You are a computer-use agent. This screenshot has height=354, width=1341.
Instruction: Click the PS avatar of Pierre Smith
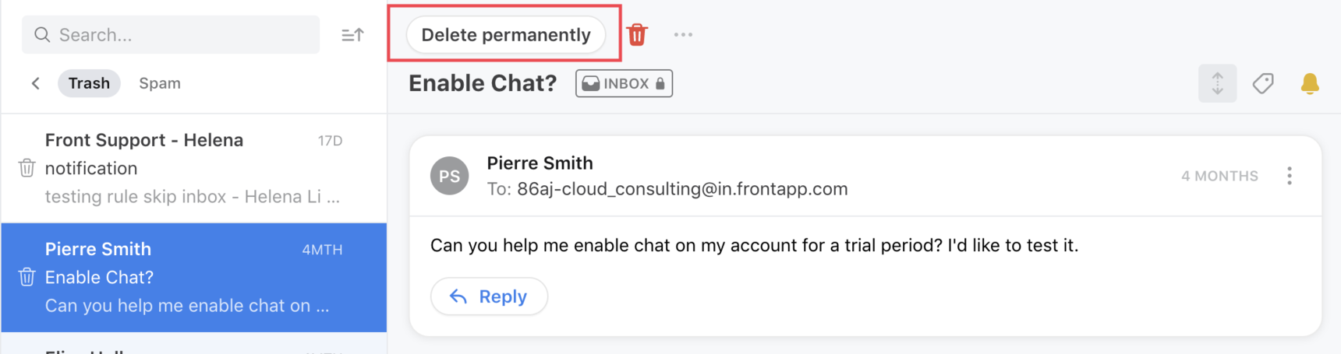(450, 176)
